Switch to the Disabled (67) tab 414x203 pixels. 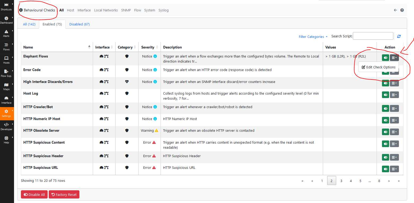tap(79, 24)
